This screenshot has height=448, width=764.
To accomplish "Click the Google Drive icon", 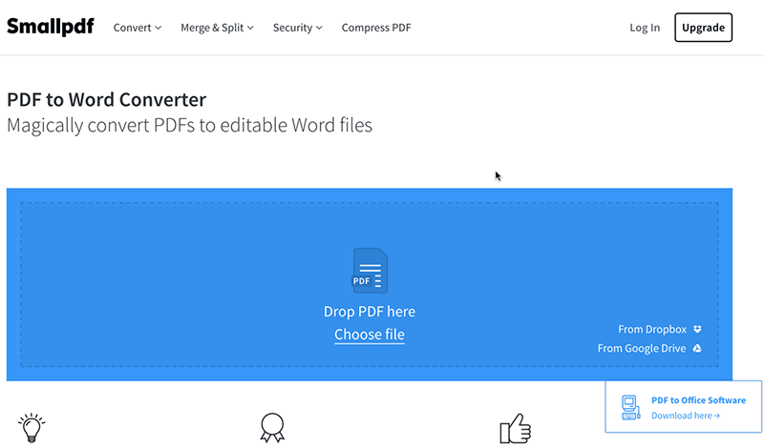I will point(697,348).
